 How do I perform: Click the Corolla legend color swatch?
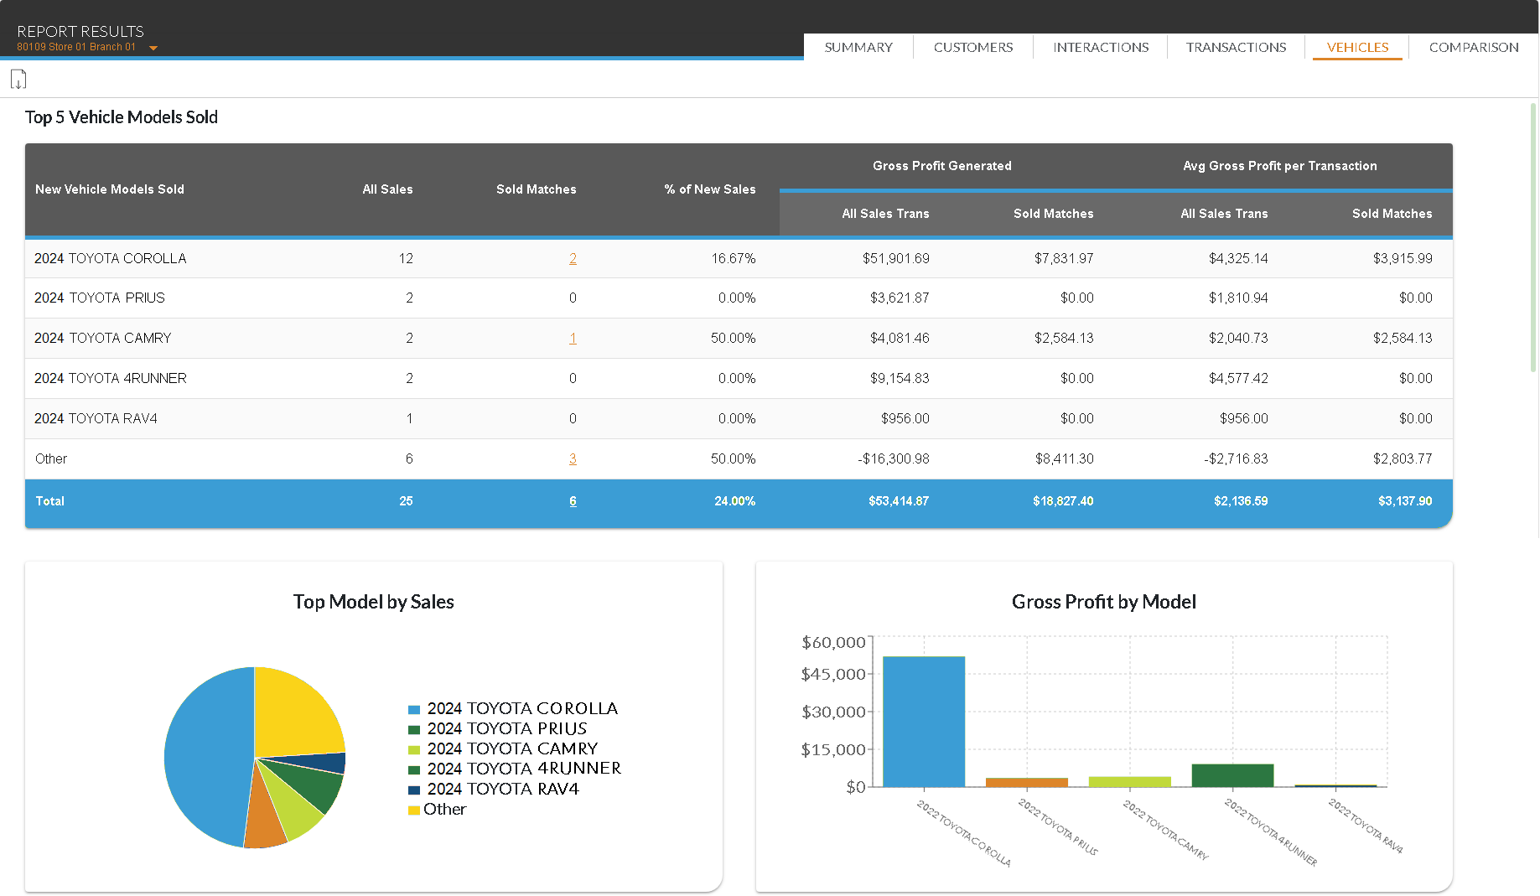[x=414, y=710]
